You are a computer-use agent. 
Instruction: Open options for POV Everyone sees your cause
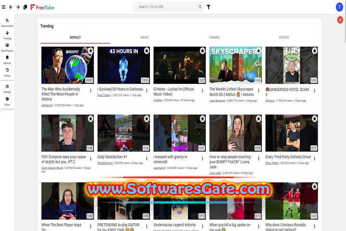pyautogui.click(x=90, y=158)
